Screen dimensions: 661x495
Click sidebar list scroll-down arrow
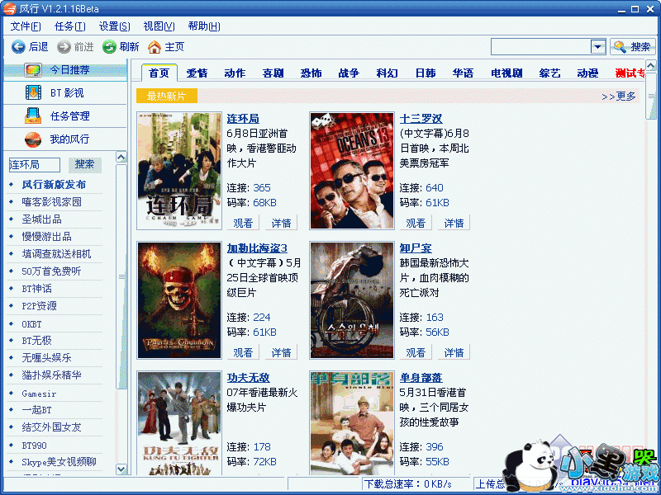121,469
